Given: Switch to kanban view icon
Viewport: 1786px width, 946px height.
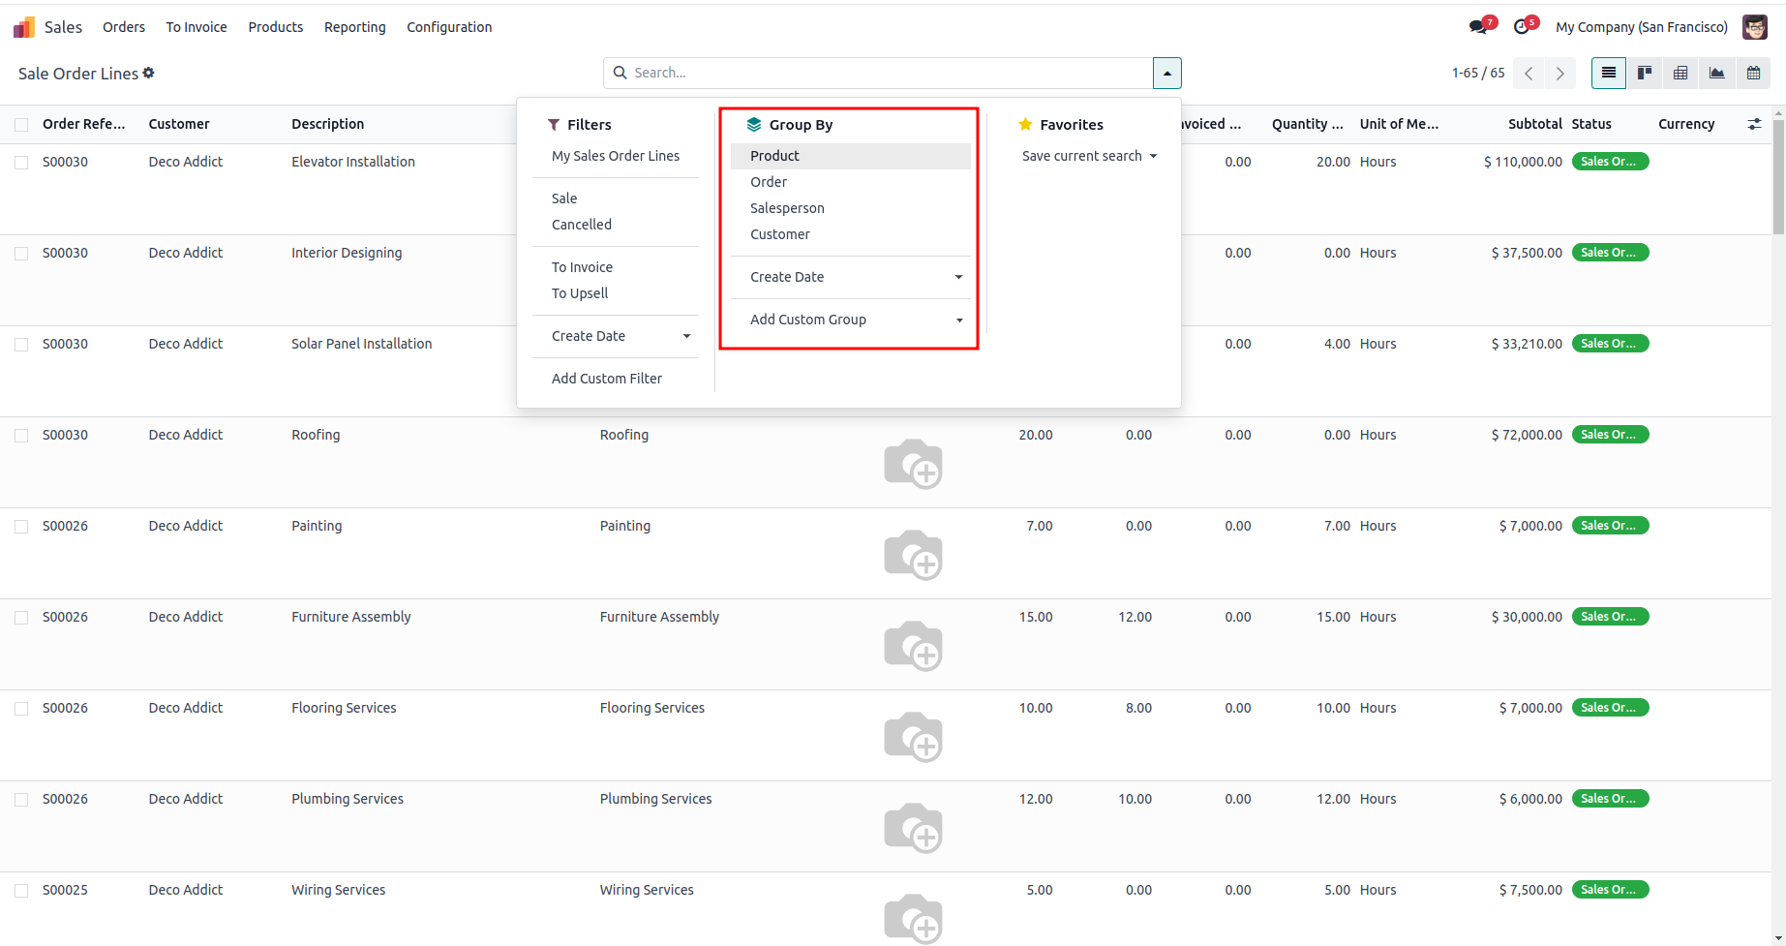Looking at the screenshot, I should tap(1644, 73).
